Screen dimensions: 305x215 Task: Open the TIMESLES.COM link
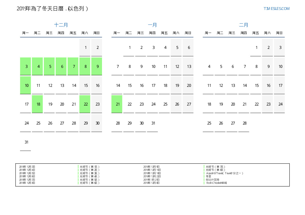276,9
